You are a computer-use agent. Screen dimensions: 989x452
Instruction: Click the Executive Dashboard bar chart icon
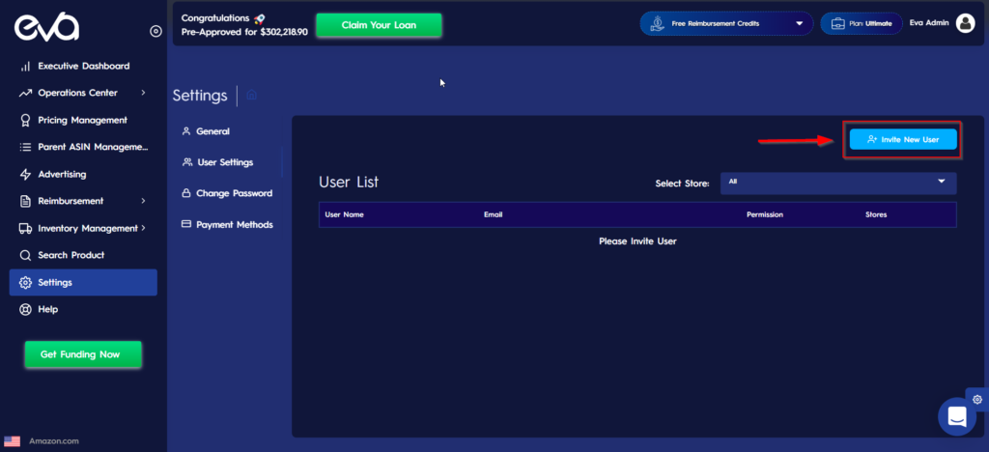coord(25,67)
